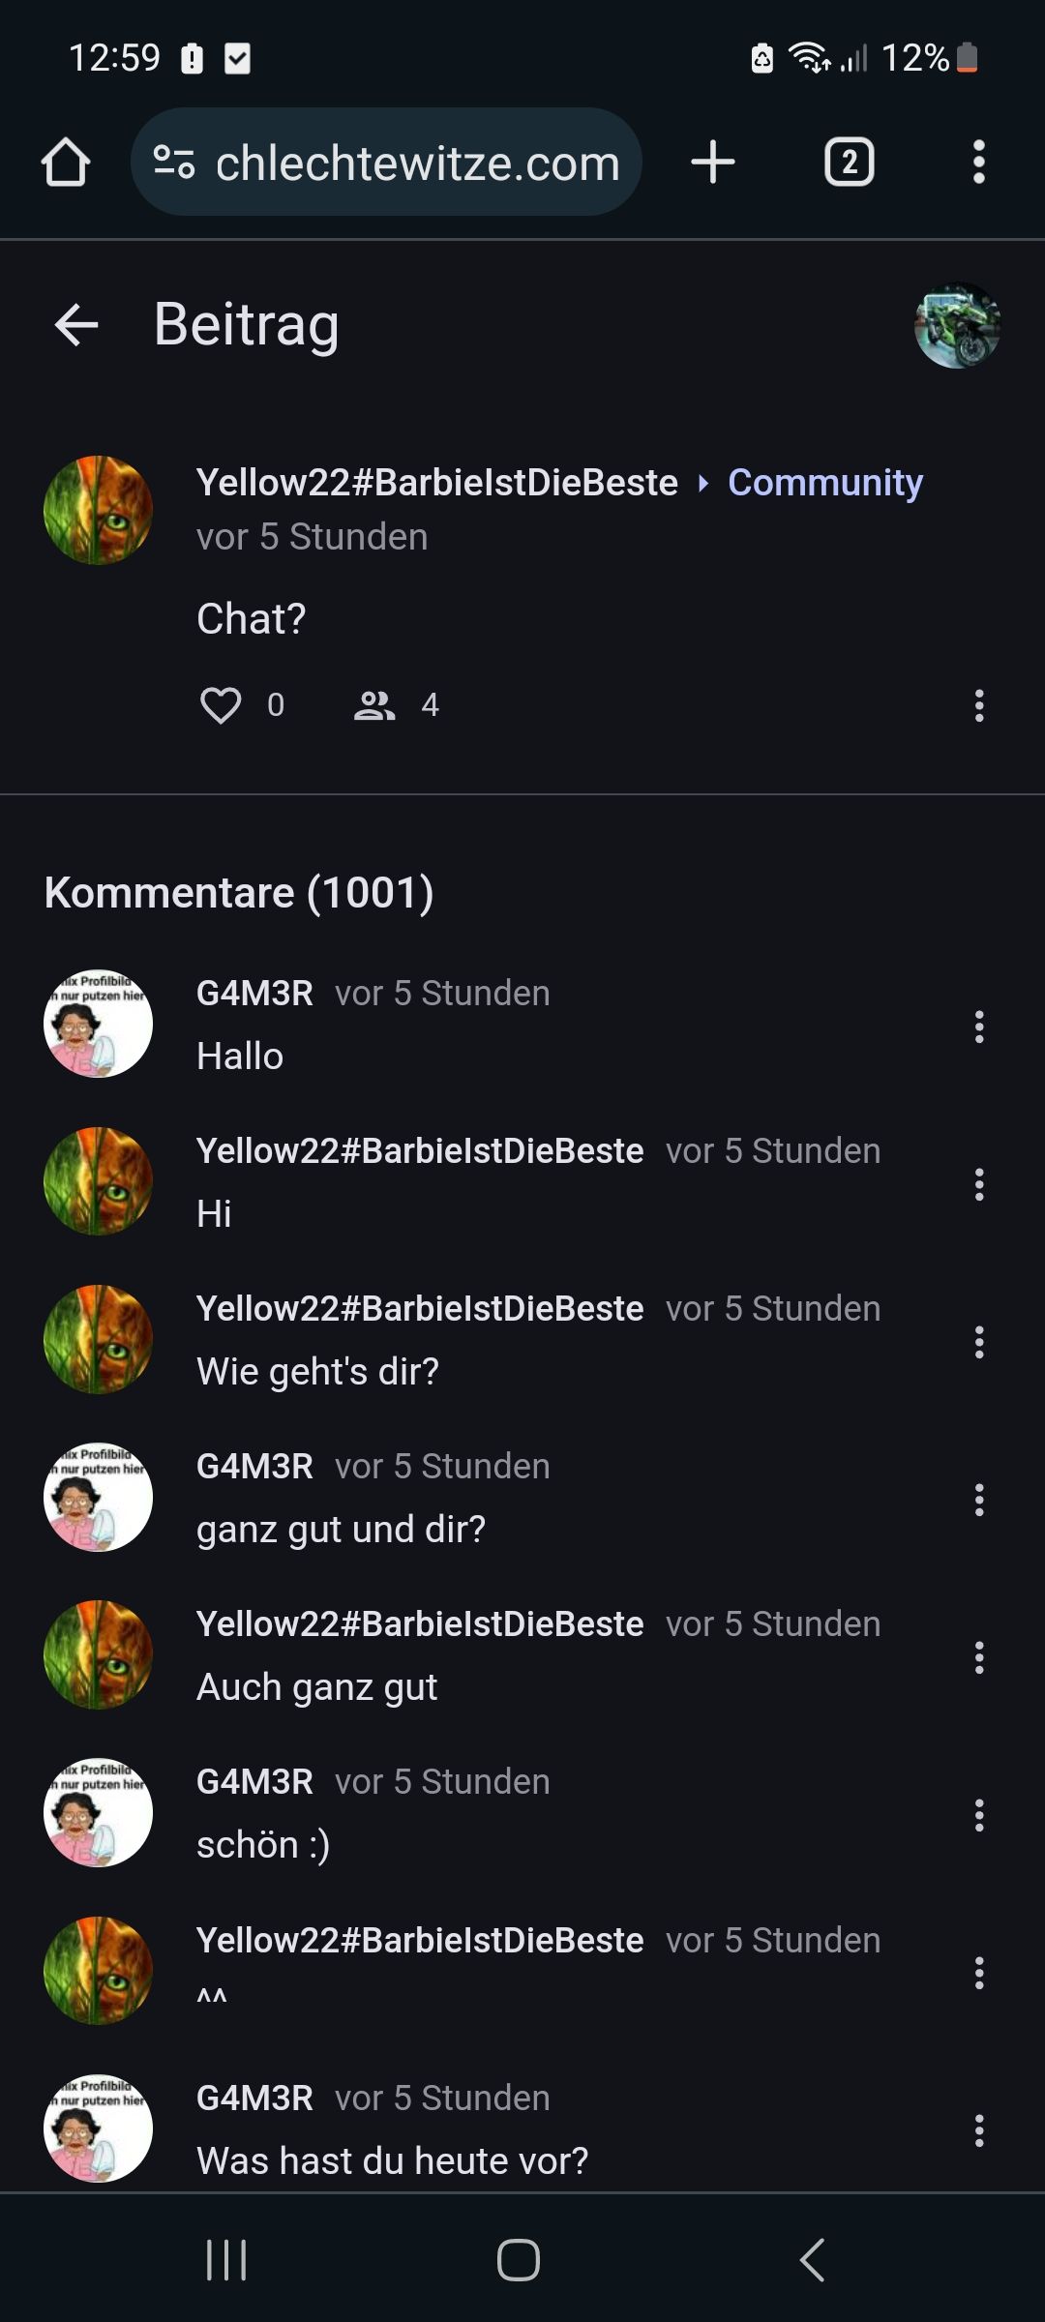
Task: Tap G4M3R username on the "Hallo" comment
Action: [254, 993]
